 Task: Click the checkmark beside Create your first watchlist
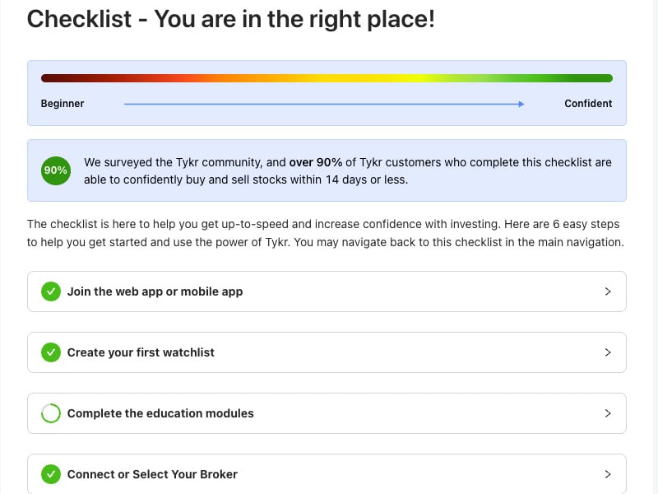coord(50,352)
